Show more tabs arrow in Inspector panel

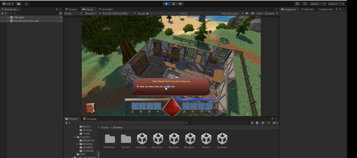click(337, 9)
